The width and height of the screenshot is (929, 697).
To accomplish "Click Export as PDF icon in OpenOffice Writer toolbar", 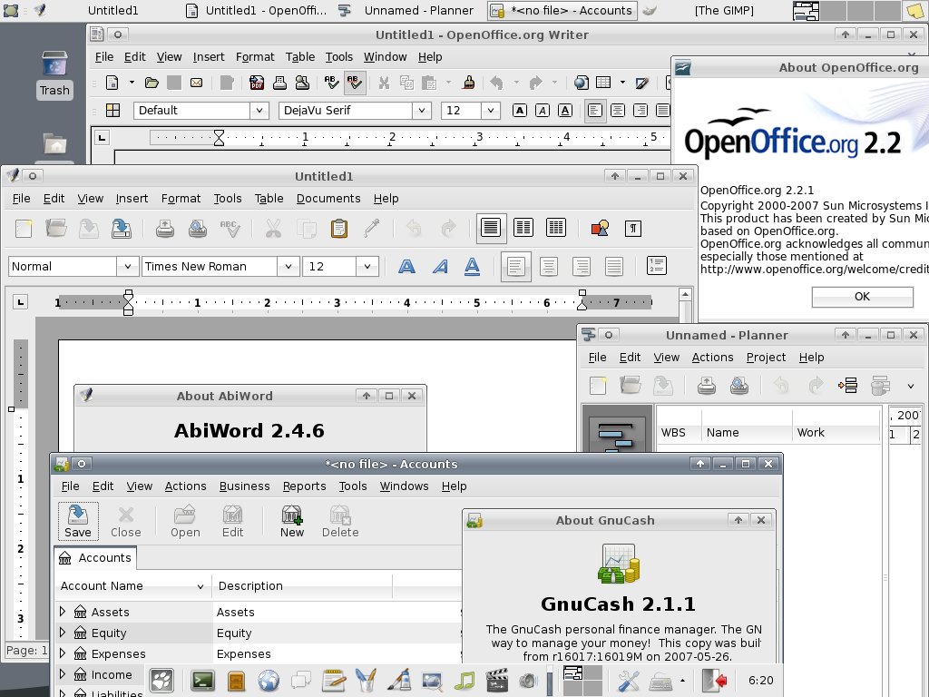I will (x=257, y=83).
